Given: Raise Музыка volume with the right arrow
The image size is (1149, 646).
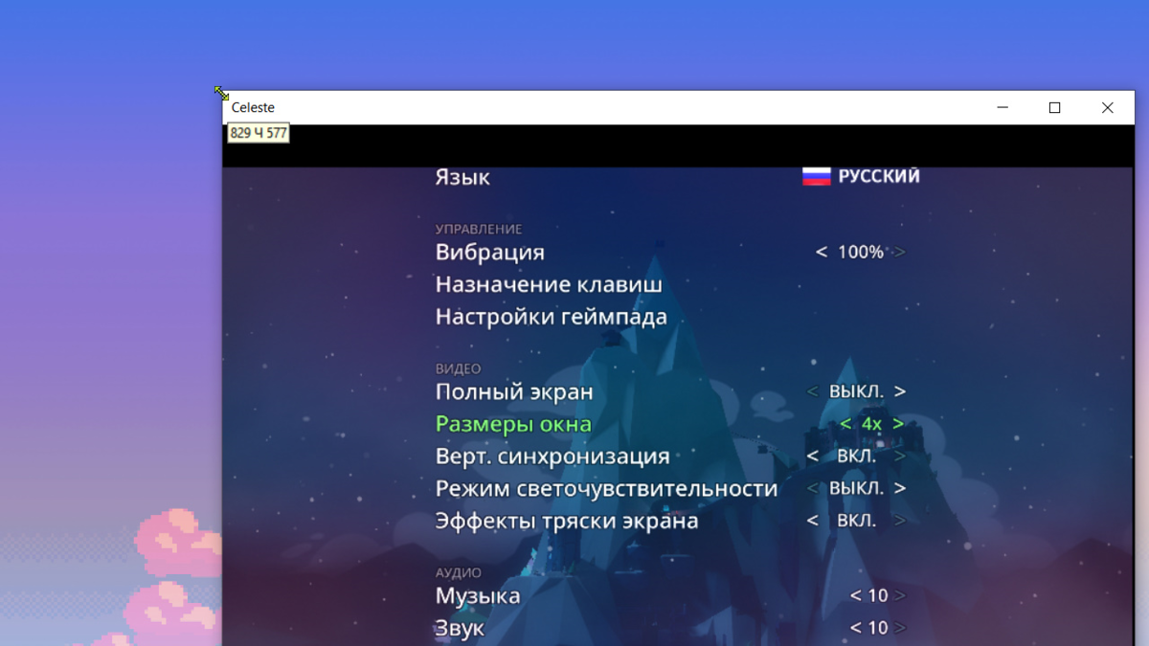Looking at the screenshot, I should coord(899,595).
